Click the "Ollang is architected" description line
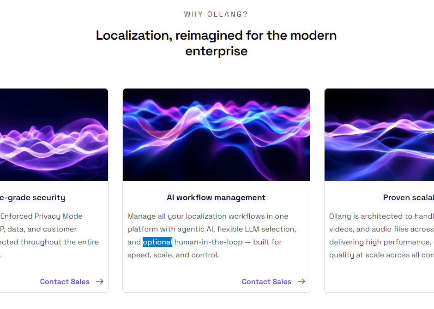This screenshot has height=309, width=434. point(381,216)
